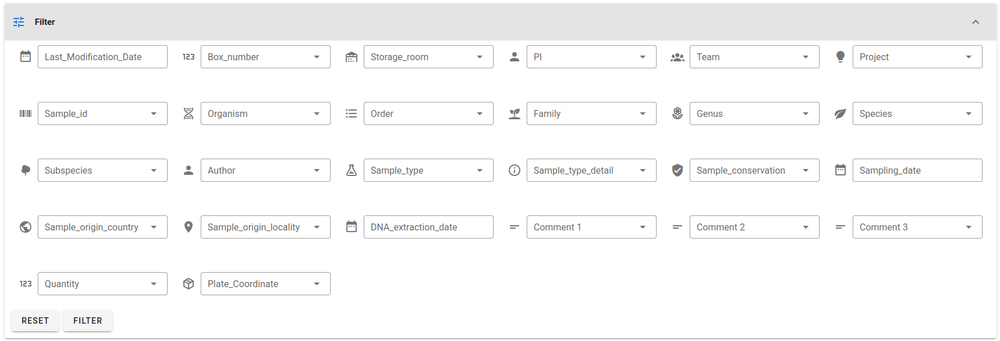1000x341 pixels.
Task: Click the Last_Modification_Date input field
Action: tap(103, 57)
